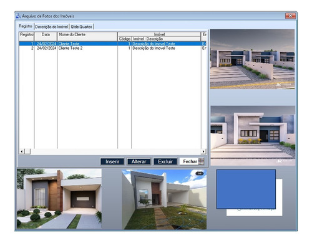
Task: Click the application icon in the title bar
Action: click(x=18, y=16)
